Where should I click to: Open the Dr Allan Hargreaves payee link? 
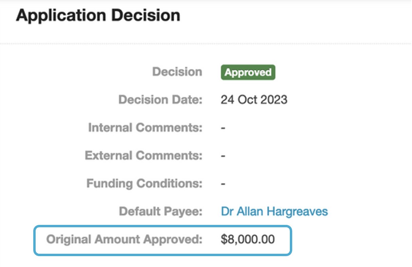tap(274, 211)
